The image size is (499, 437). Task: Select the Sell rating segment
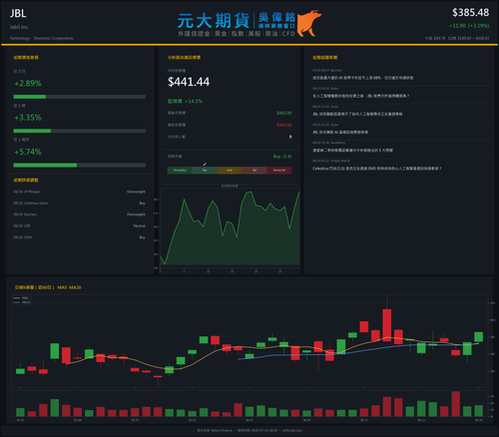click(254, 171)
